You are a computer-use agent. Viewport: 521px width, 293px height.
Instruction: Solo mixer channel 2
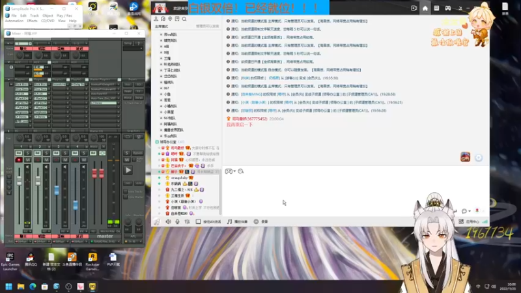tap(46, 153)
